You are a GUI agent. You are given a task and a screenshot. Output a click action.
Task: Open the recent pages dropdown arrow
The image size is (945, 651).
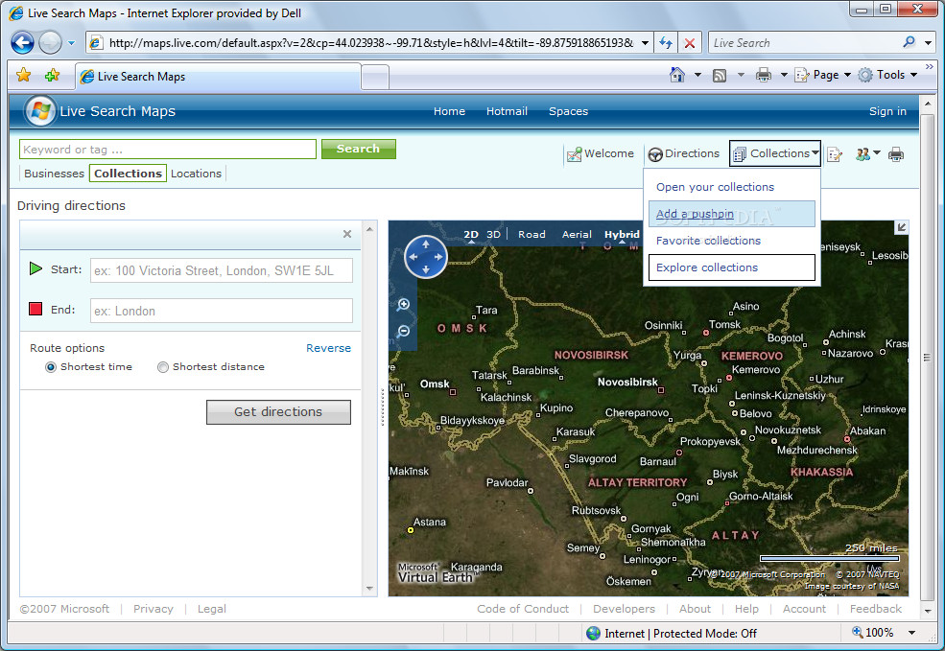71,43
